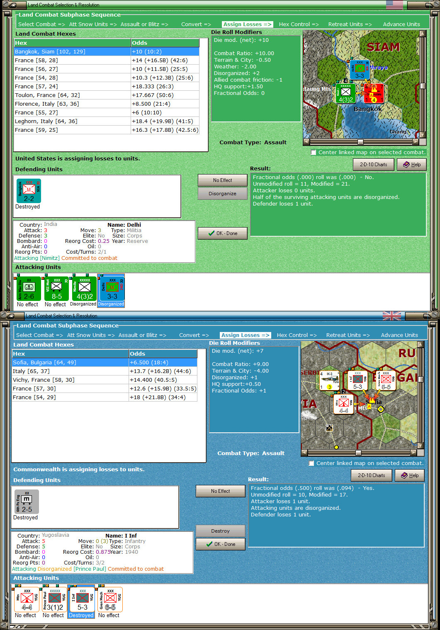Click No Effect button in United States window
Screen dimensions: 440x630
223,180
